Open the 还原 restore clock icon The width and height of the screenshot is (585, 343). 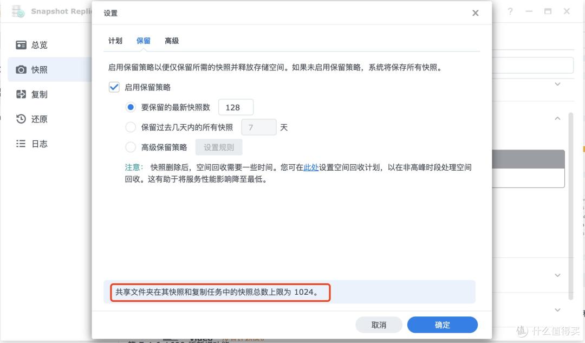21,119
